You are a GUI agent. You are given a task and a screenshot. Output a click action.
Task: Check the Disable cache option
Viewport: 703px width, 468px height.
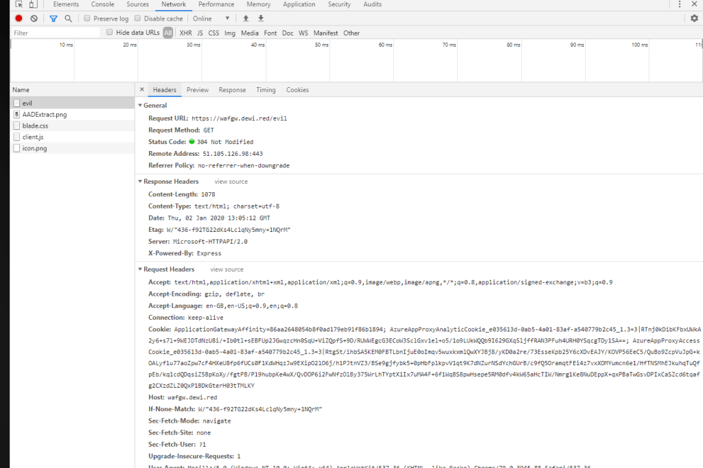(x=137, y=19)
